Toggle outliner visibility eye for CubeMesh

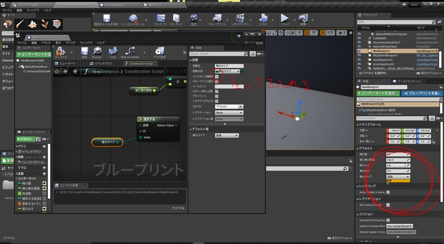coord(359,38)
